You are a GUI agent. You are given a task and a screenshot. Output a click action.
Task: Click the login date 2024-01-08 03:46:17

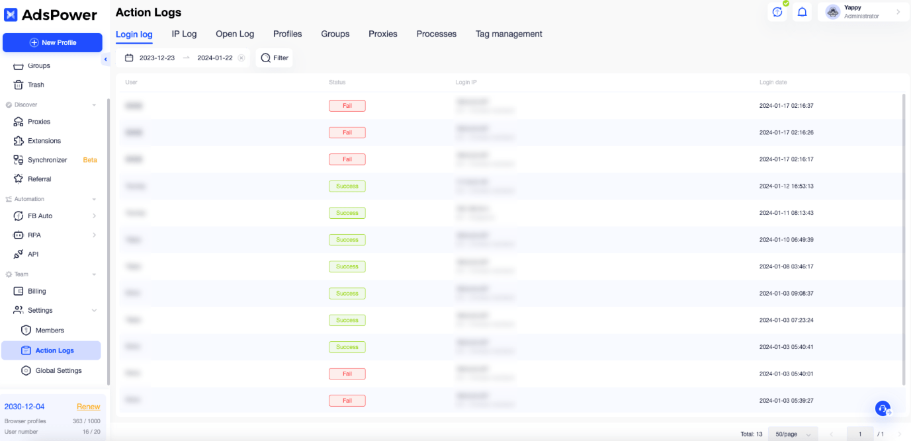(x=786, y=266)
